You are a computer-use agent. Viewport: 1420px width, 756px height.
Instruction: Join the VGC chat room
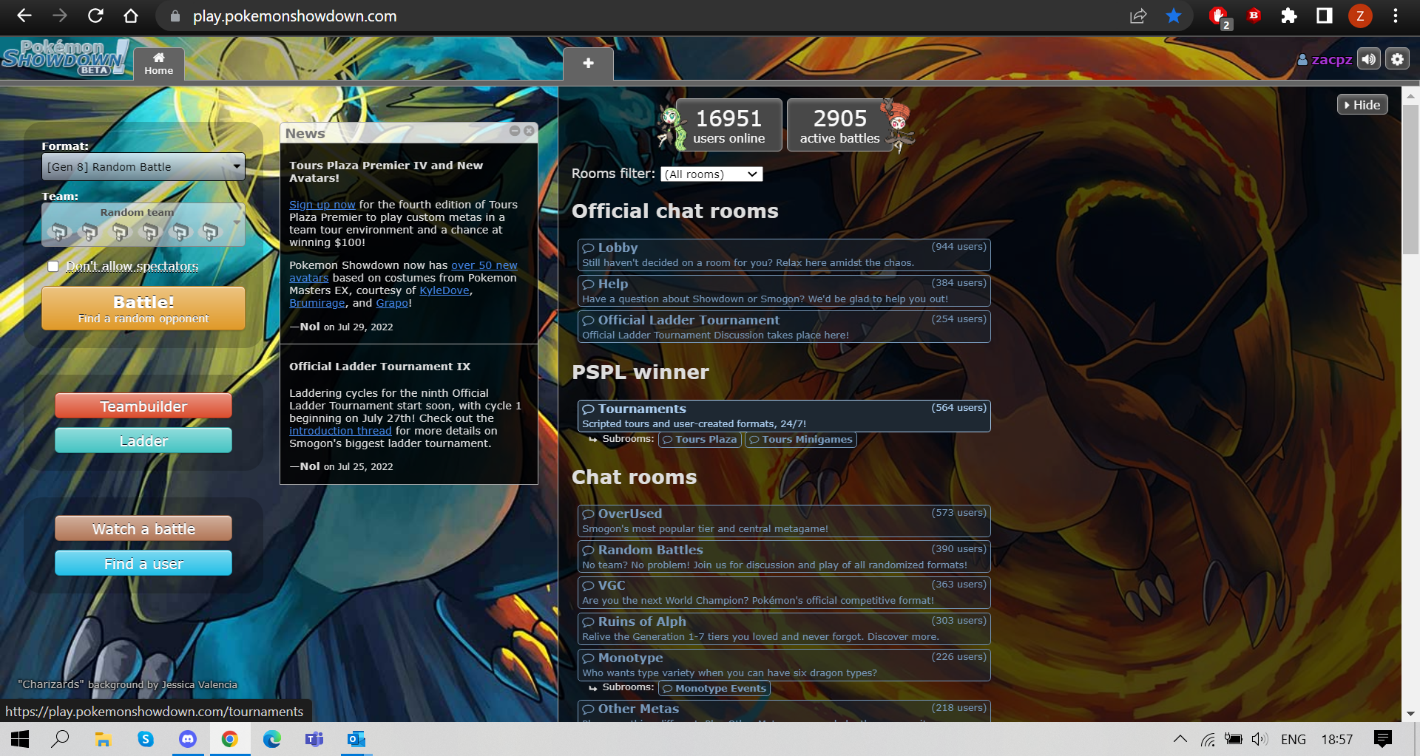(784, 592)
